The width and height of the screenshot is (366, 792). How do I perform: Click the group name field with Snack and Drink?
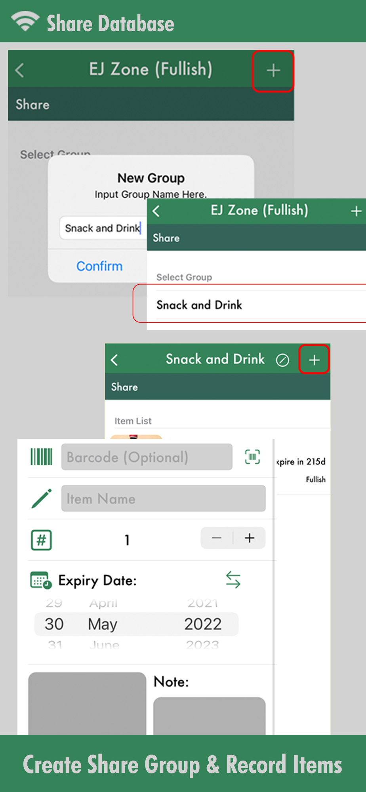click(103, 228)
